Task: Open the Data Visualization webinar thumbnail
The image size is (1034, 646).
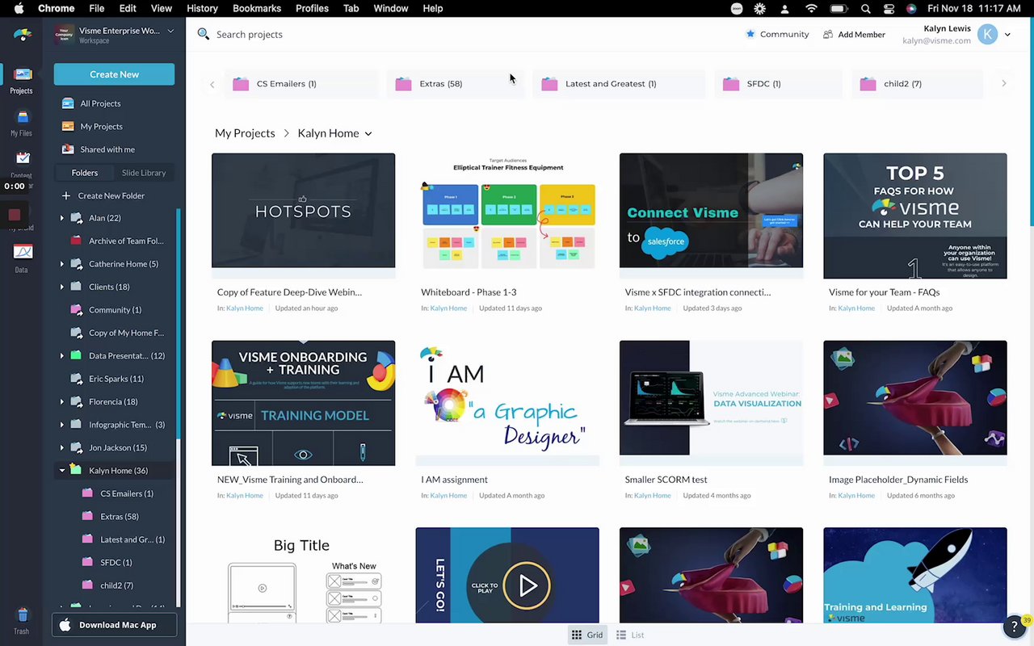Action: (712, 398)
